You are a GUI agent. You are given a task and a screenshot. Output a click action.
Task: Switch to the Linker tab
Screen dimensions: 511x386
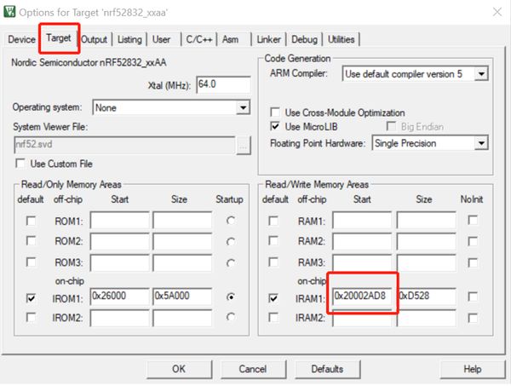point(268,39)
